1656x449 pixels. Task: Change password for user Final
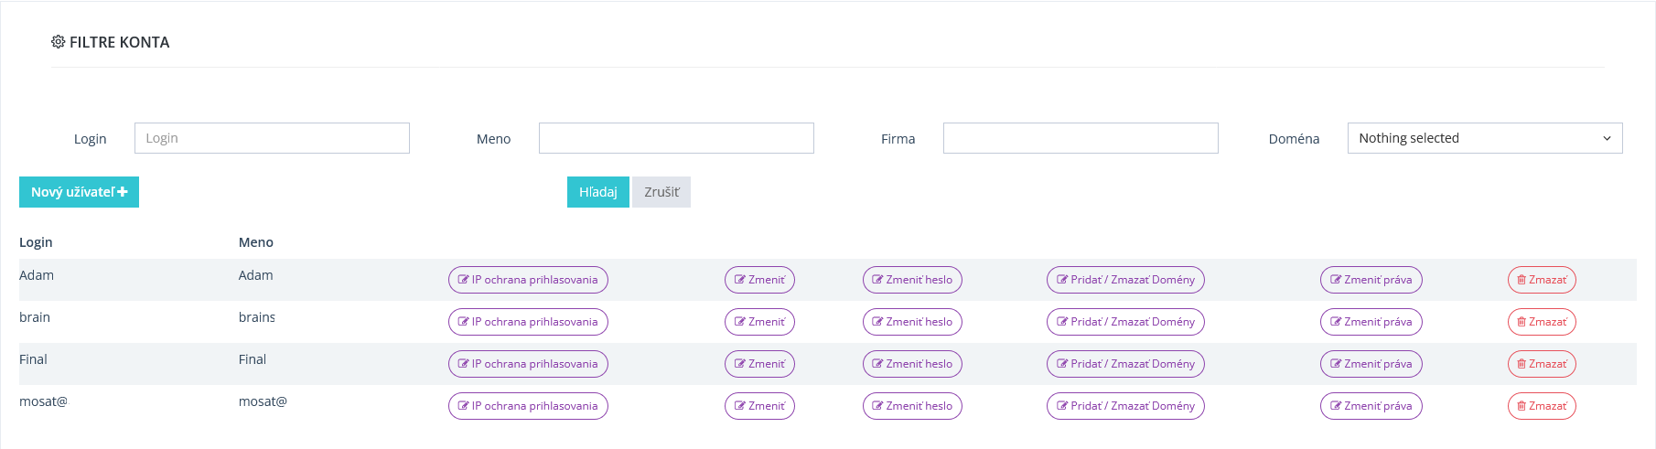click(912, 364)
